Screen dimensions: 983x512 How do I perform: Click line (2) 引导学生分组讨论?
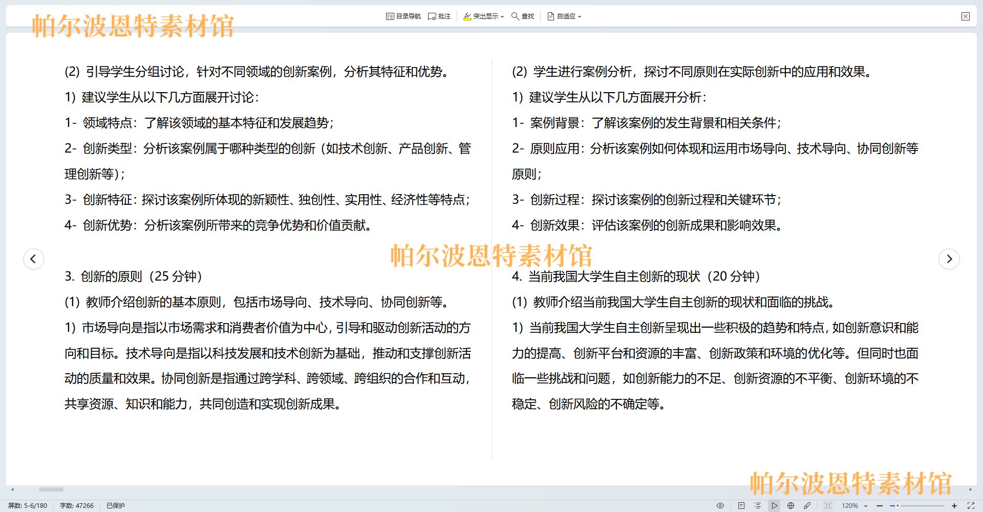point(258,72)
